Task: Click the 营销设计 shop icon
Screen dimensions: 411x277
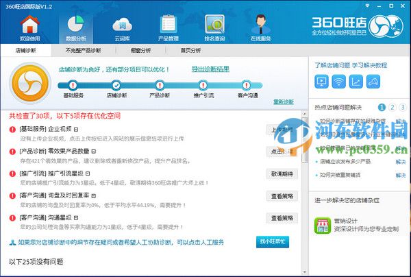Action: click(x=323, y=226)
